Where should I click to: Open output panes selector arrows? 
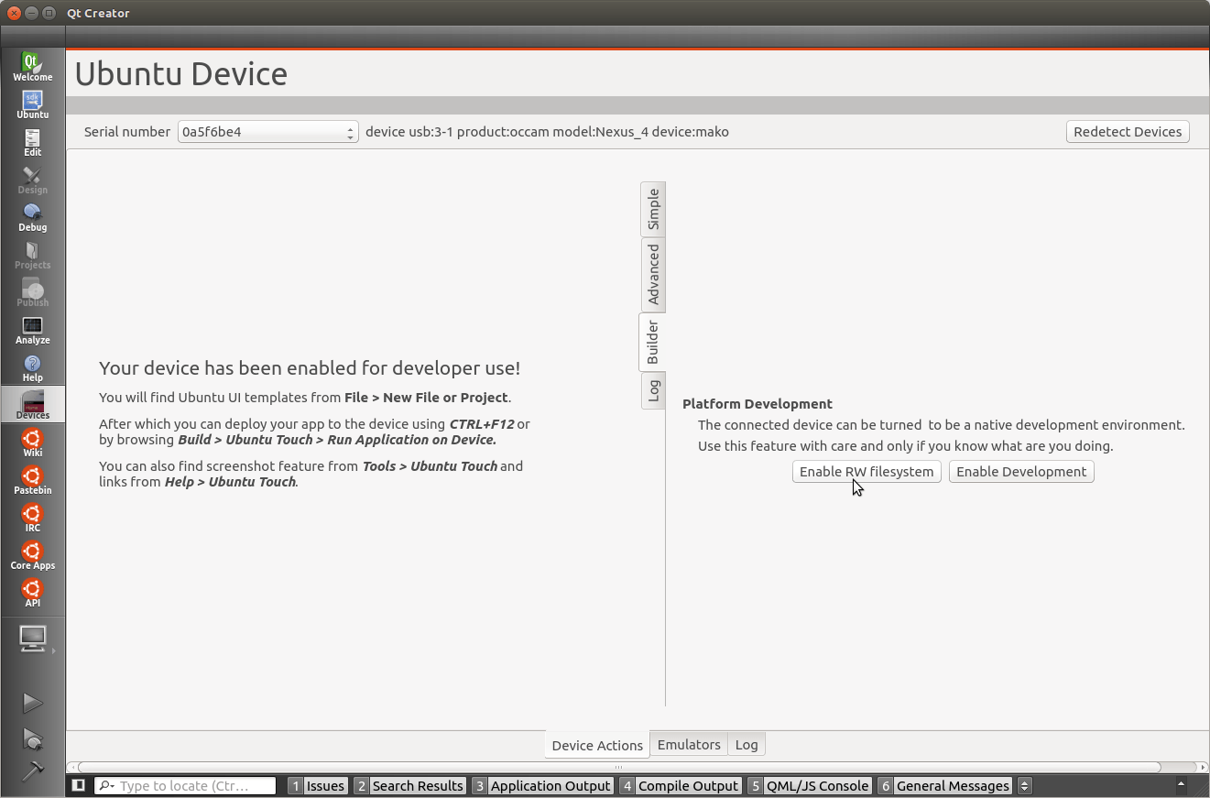[x=1025, y=785]
